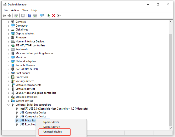Click Update device driver toolbar icon
This screenshot has height=137, width=175.
tap(49, 16)
